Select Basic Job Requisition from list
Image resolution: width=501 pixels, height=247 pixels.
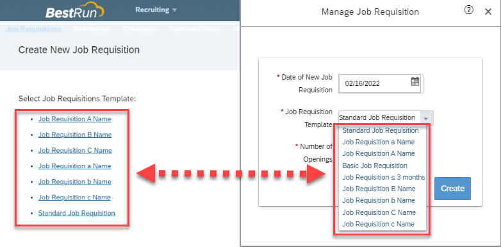pos(375,166)
